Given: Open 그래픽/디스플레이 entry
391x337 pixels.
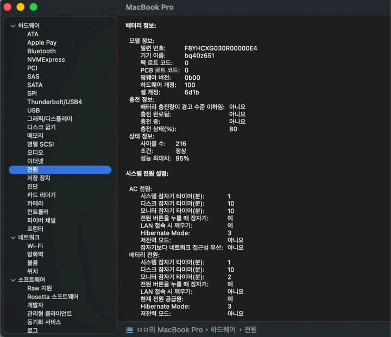Looking at the screenshot, I should point(49,119).
